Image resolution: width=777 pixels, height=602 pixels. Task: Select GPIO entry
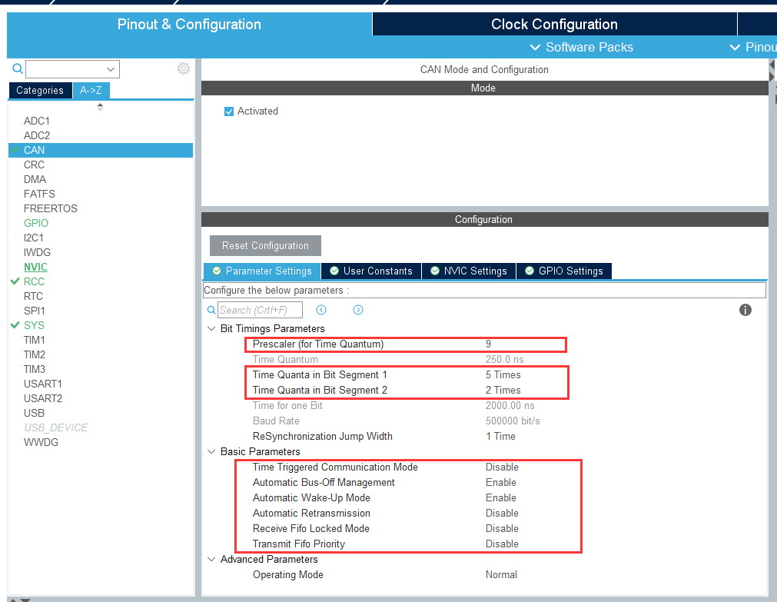coord(36,223)
